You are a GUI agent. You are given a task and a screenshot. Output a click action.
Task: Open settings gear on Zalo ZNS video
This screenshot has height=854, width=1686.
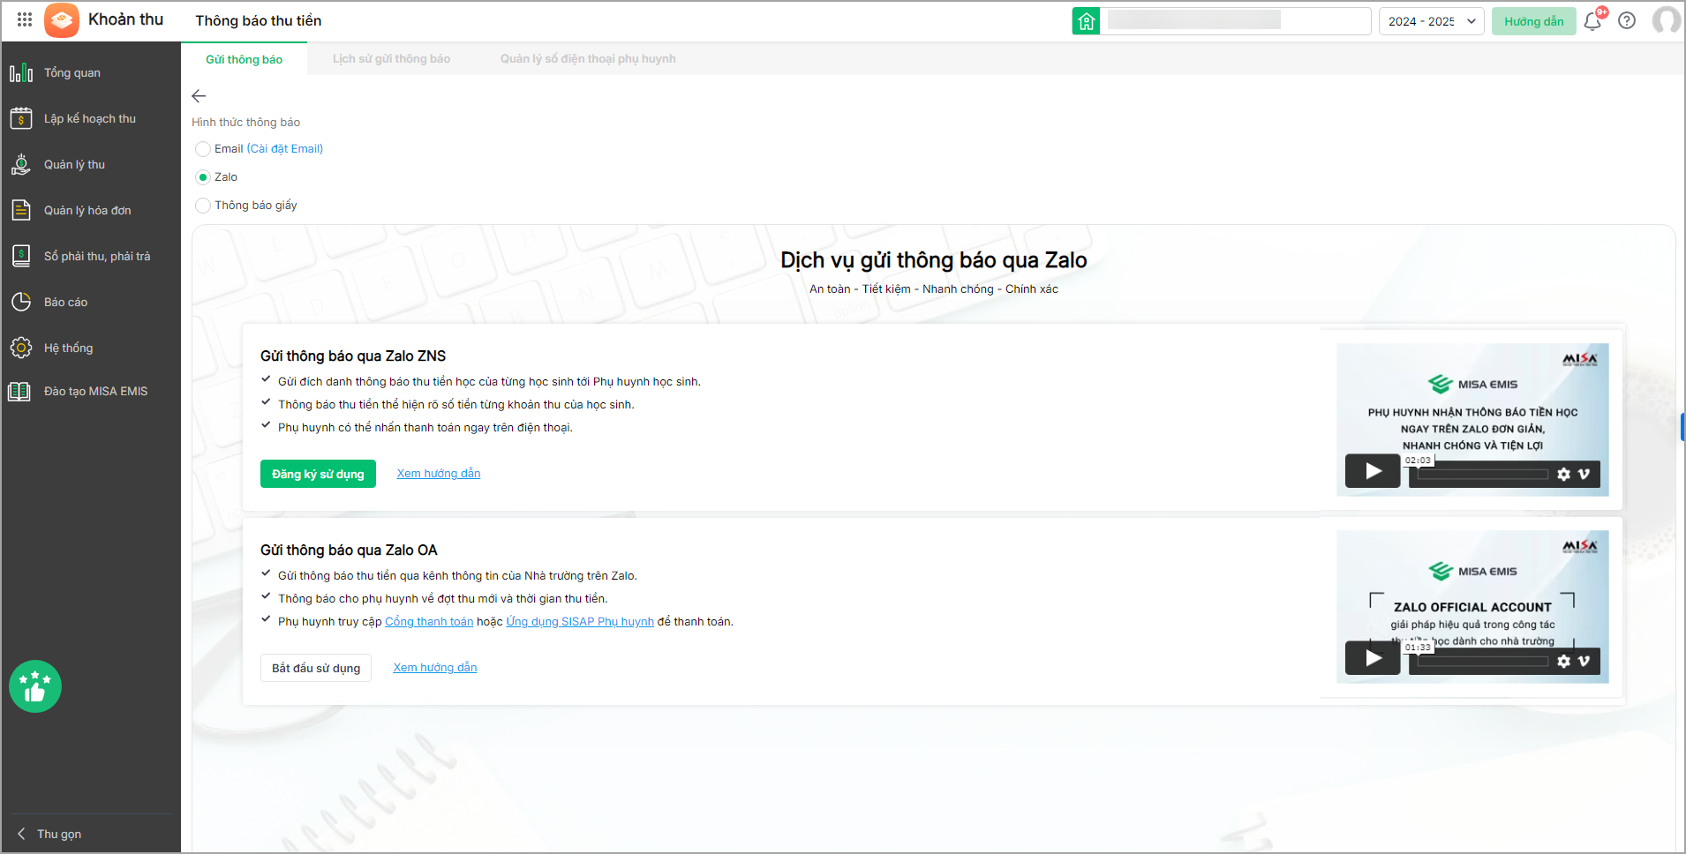pyautogui.click(x=1563, y=475)
